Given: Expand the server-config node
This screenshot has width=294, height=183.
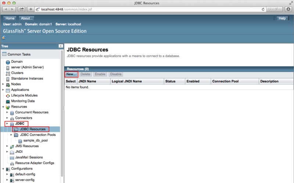Looking at the screenshot, I should 7,180.
